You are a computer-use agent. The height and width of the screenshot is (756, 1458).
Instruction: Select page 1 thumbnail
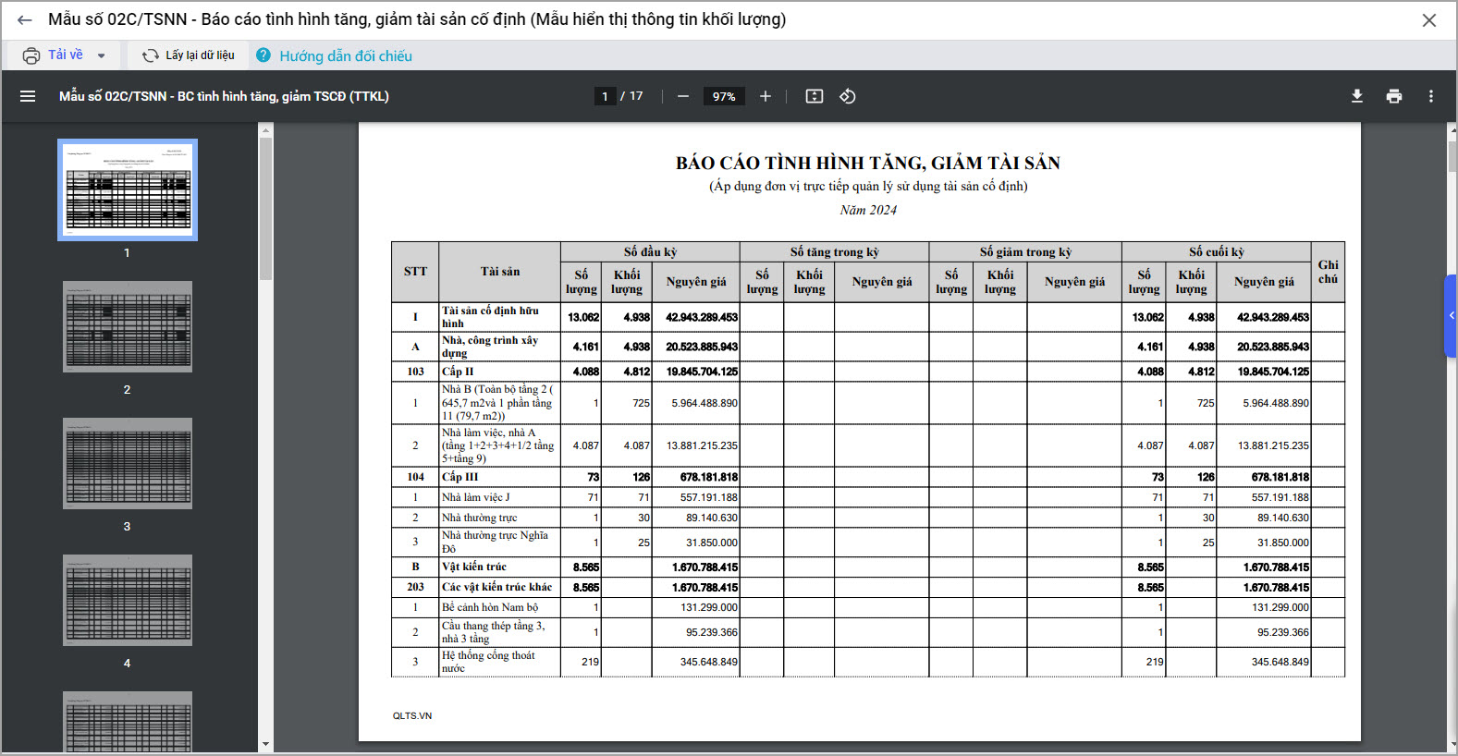coord(128,189)
